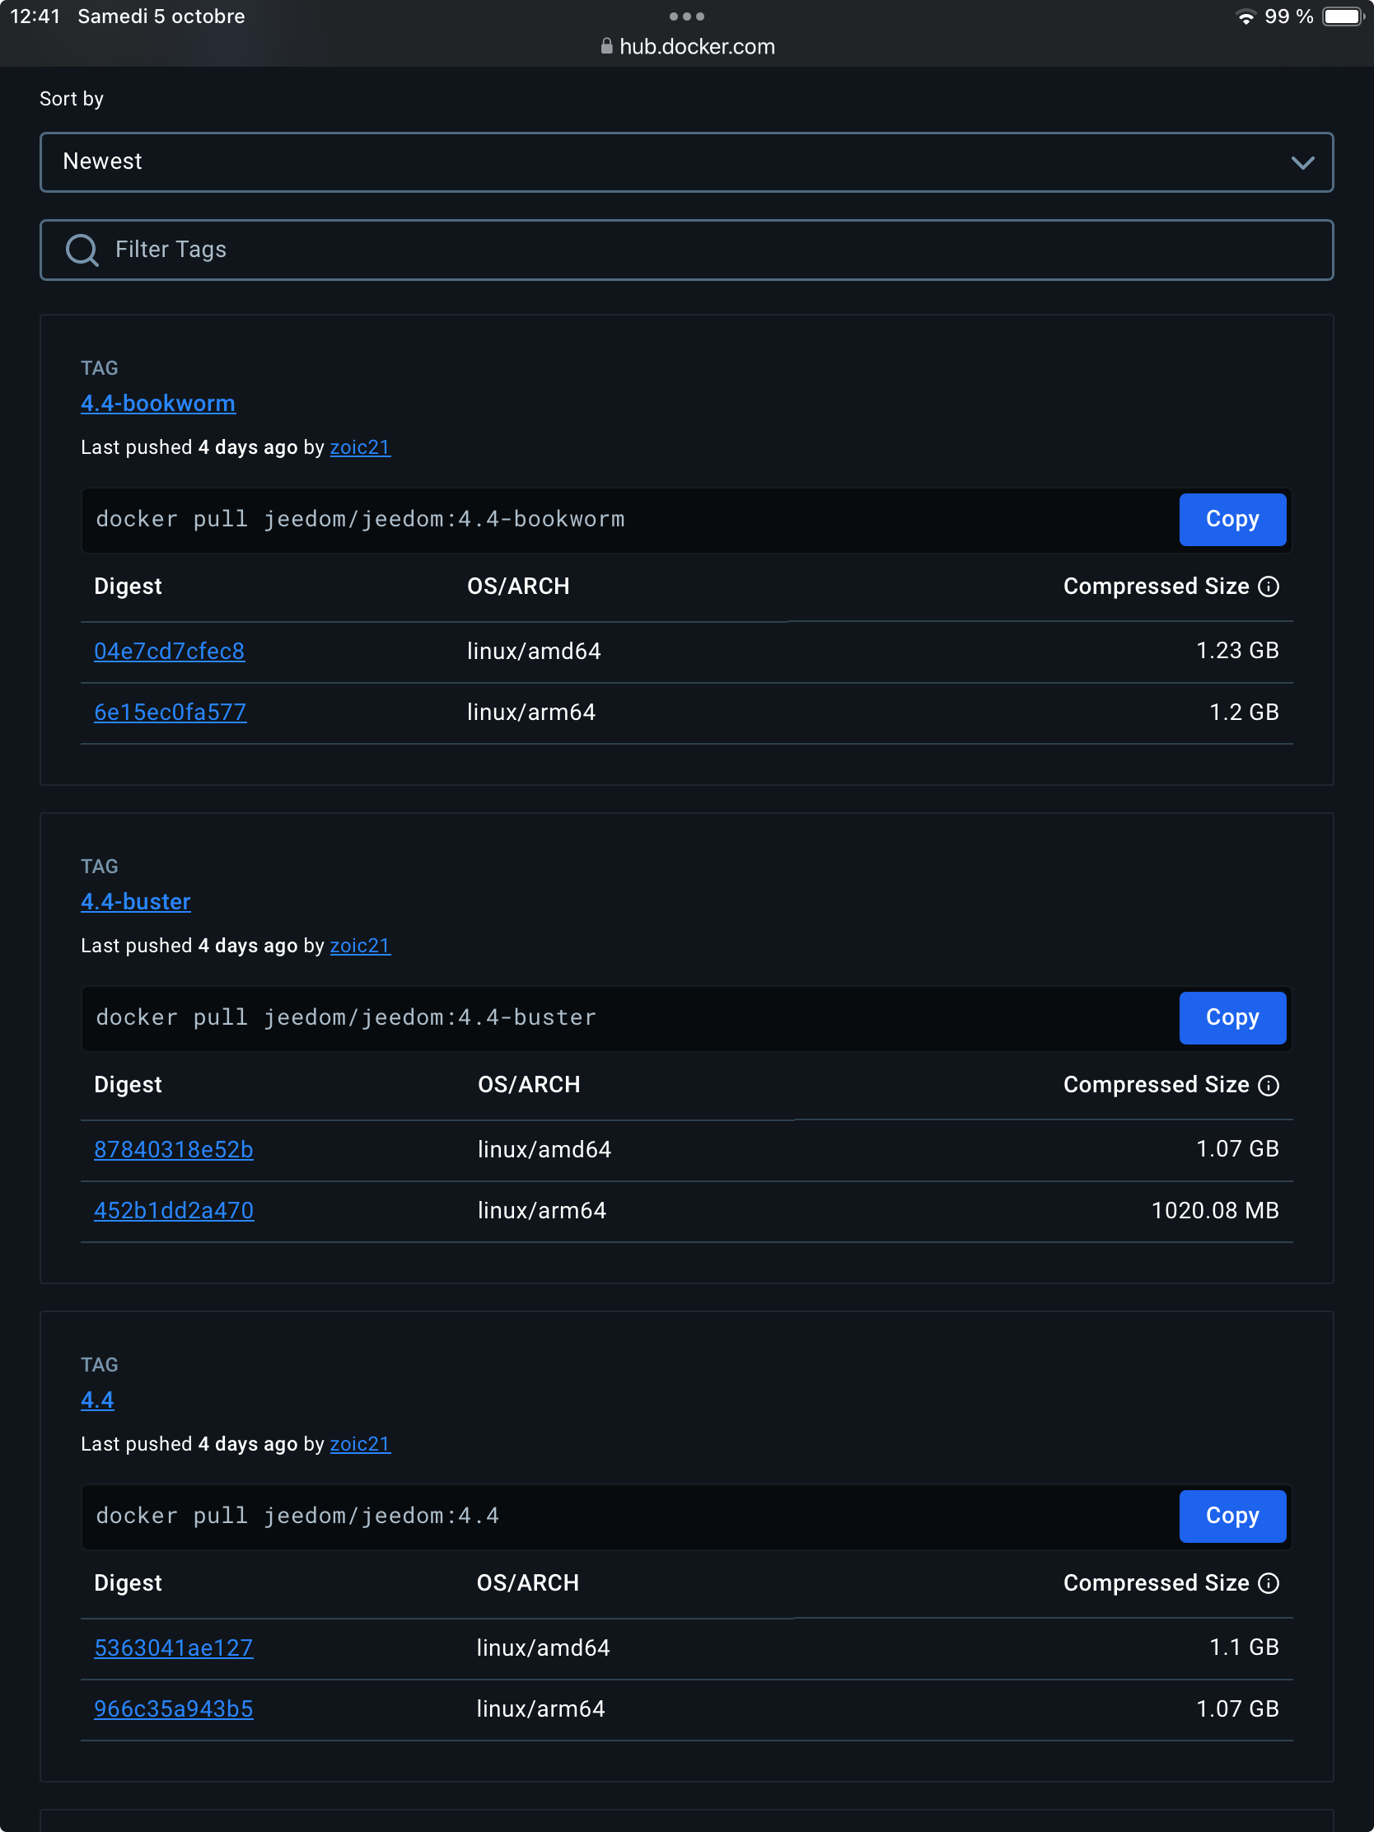Screen dimensions: 1374x1832
Task: Copy the 4.4-bookworm docker pull command
Action: pyautogui.click(x=1231, y=519)
